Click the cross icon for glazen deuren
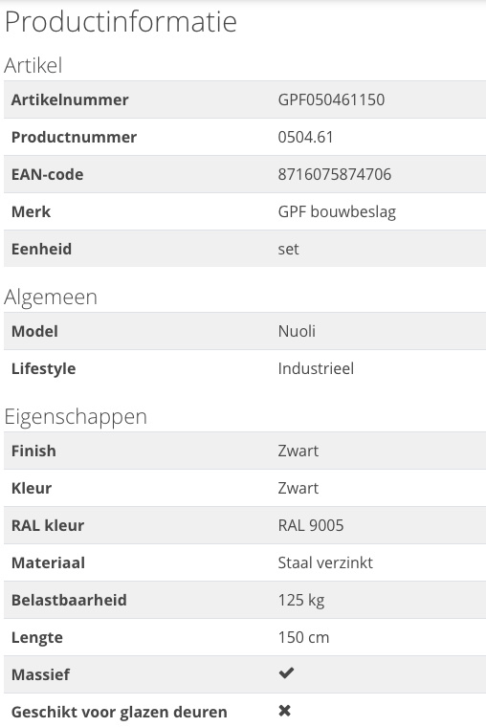Viewport: 486px width, 727px height. [x=285, y=711]
